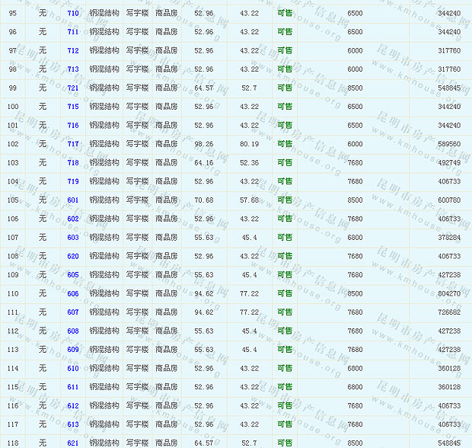Click room 609 hyperlink
This screenshot has width=472, height=448.
pyautogui.click(x=72, y=350)
